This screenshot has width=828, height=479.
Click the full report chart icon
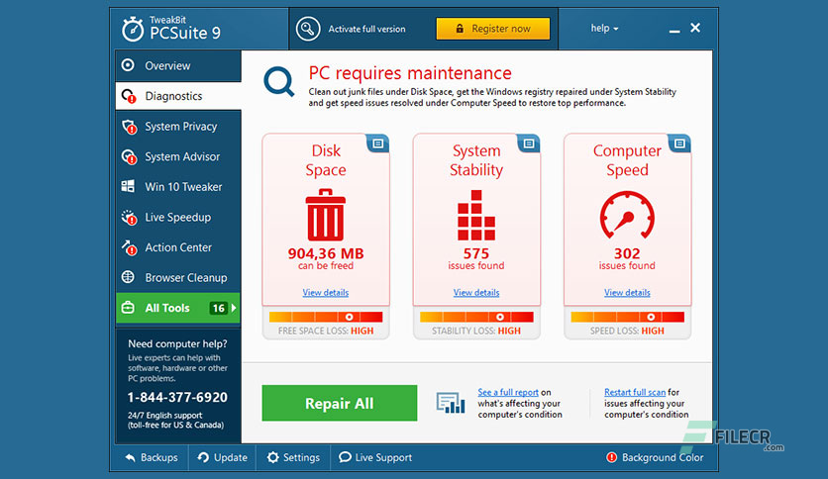[451, 403]
